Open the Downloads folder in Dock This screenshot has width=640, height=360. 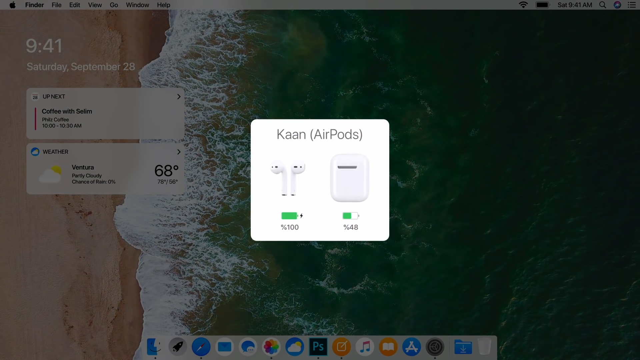(463, 347)
